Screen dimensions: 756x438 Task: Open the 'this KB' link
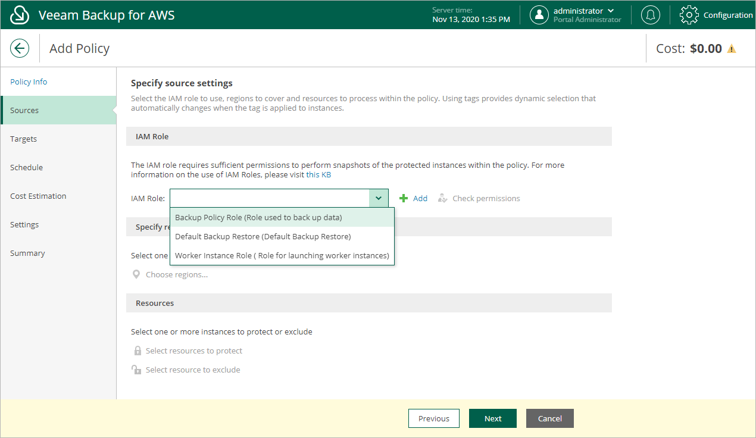click(x=318, y=174)
